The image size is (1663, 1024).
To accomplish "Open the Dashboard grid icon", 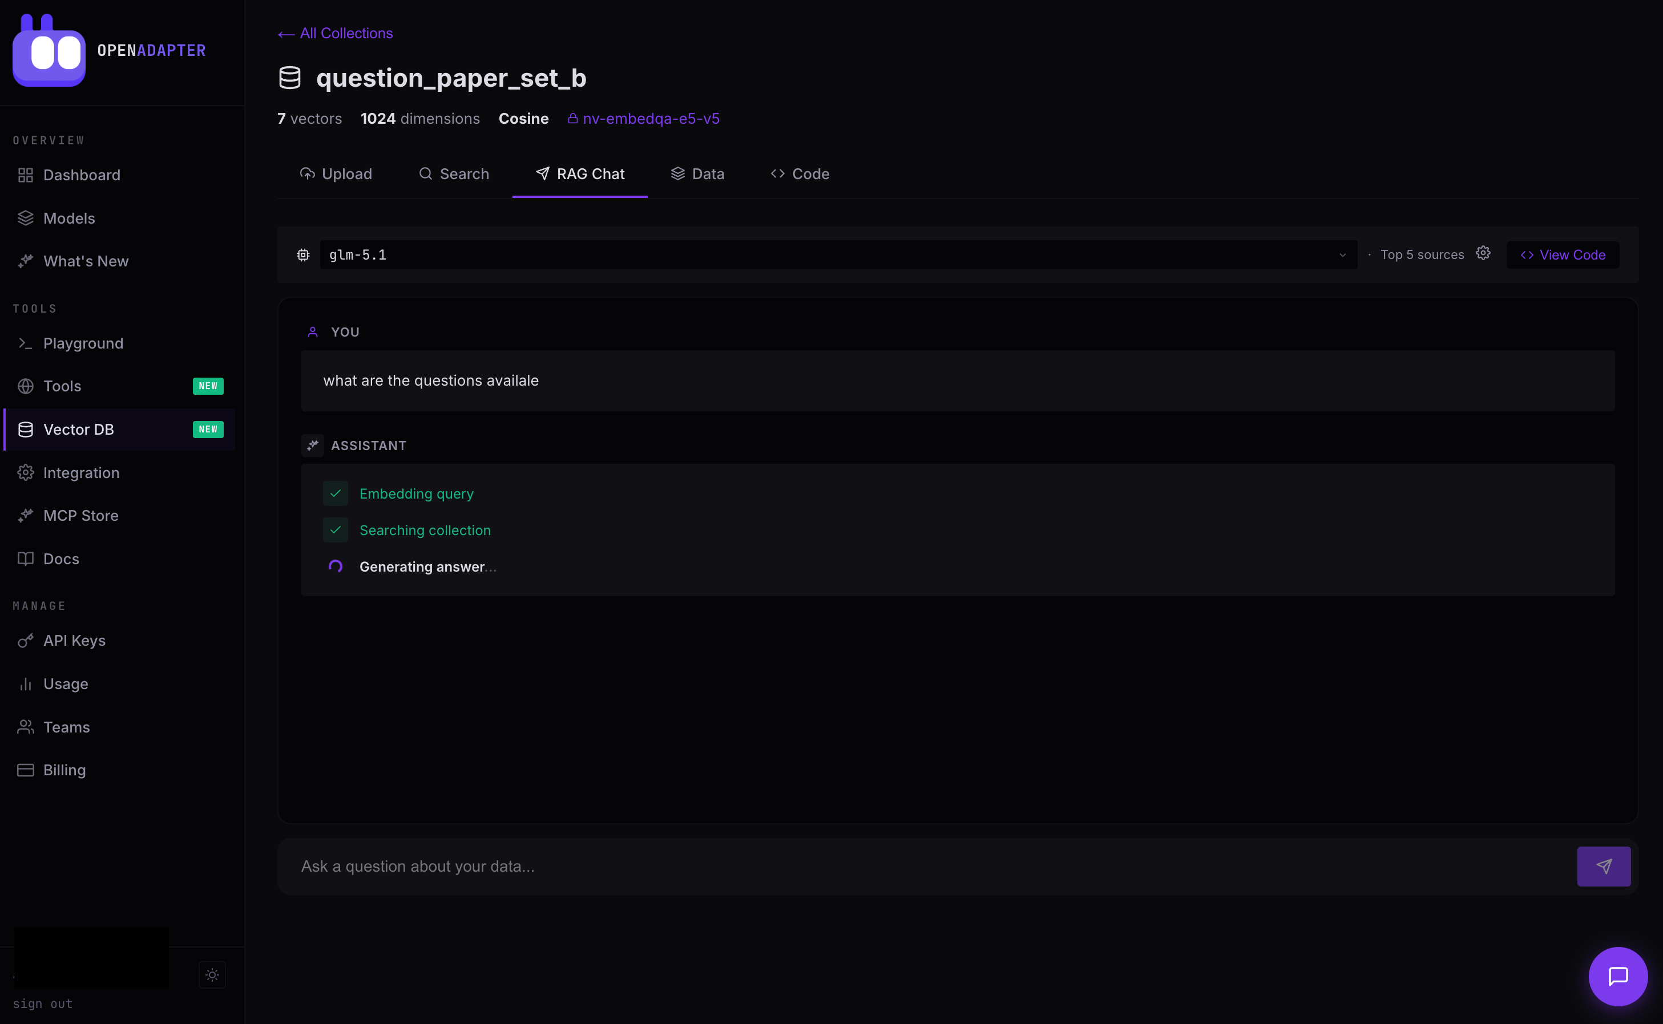I will [x=26, y=175].
